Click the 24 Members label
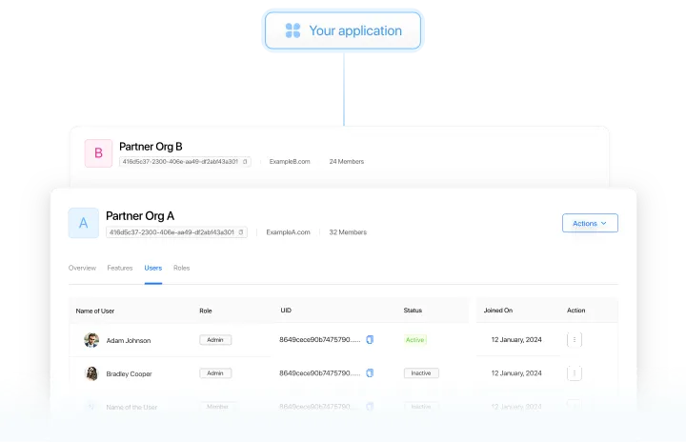This screenshot has width=686, height=442. point(347,162)
